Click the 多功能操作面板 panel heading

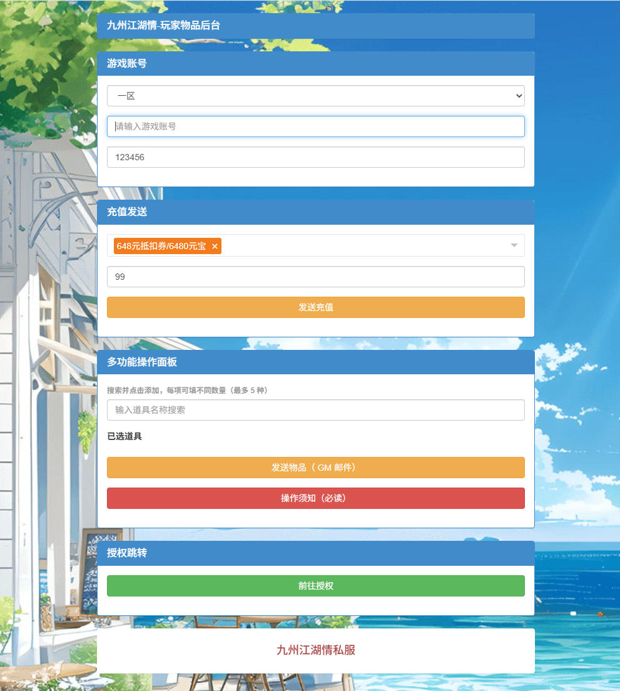(142, 362)
